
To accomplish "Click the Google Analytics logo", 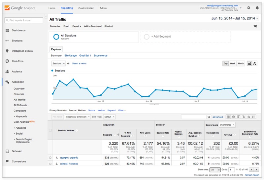I will point(20,8).
